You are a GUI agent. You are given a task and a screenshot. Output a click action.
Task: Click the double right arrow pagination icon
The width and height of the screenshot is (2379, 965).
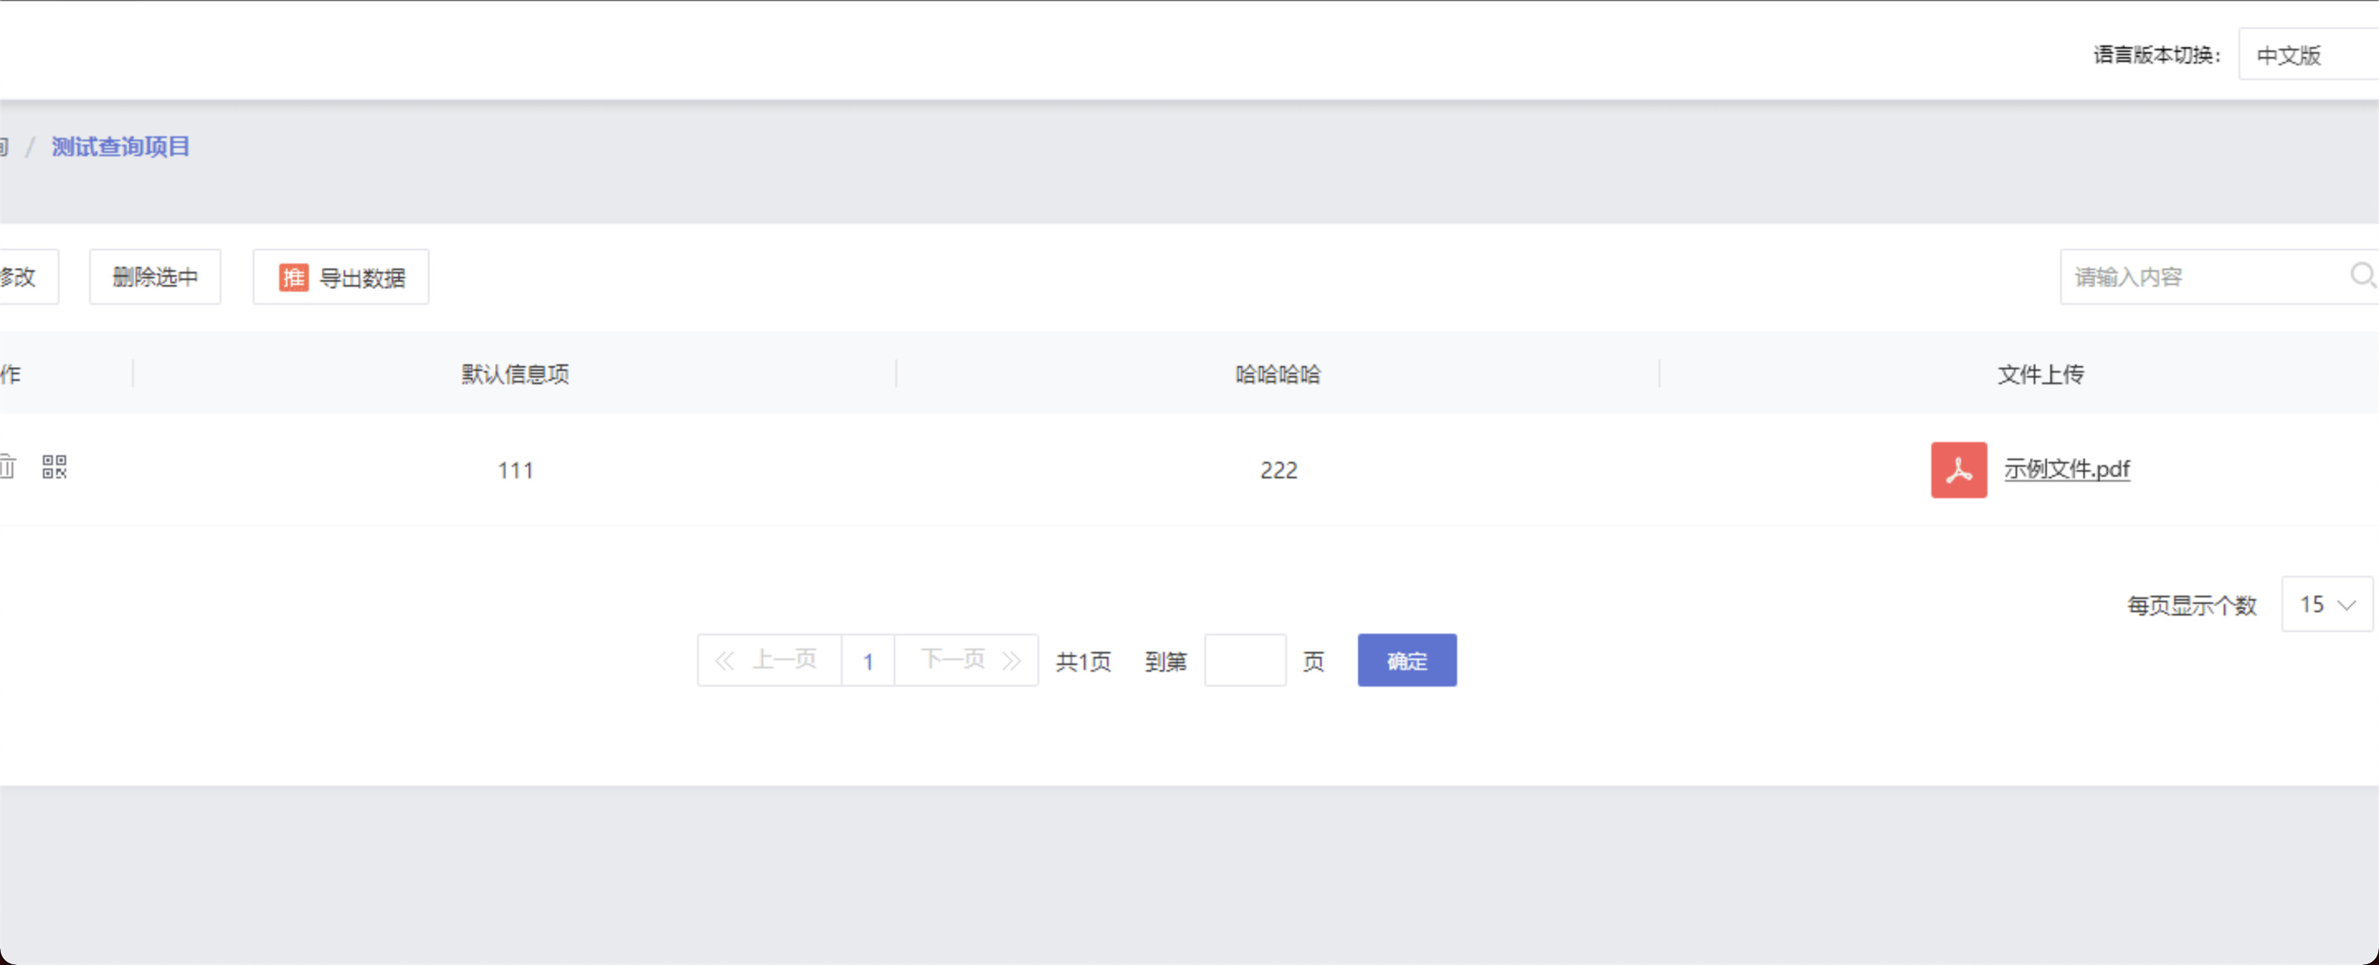tap(1012, 660)
